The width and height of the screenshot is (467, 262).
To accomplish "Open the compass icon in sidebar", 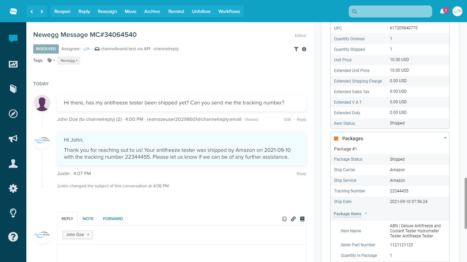I will [x=13, y=114].
